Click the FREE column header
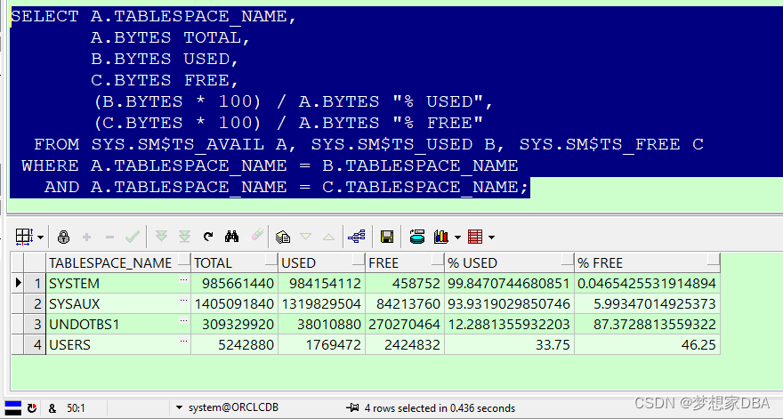Image resolution: width=783 pixels, height=419 pixels. point(405,262)
